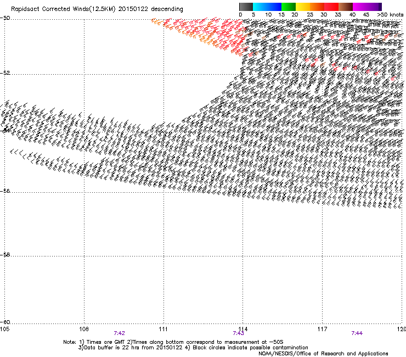Click the -52 latitude axis label
406x357 pixels.
tap(5, 73)
